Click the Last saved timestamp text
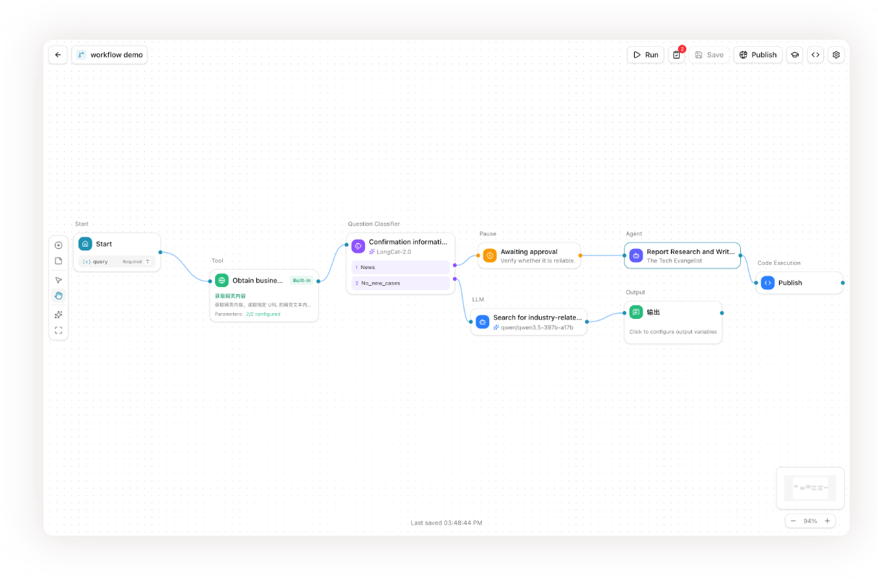The image size is (878, 583). (x=447, y=522)
